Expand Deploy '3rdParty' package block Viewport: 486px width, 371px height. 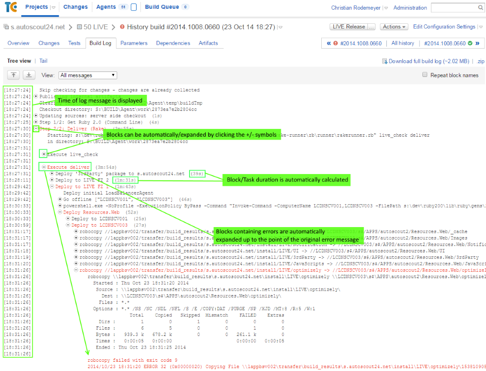coord(52,174)
